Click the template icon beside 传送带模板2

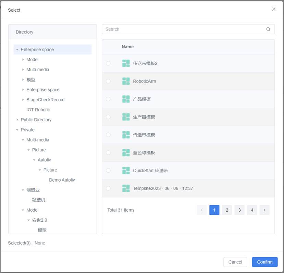(x=126, y=63)
